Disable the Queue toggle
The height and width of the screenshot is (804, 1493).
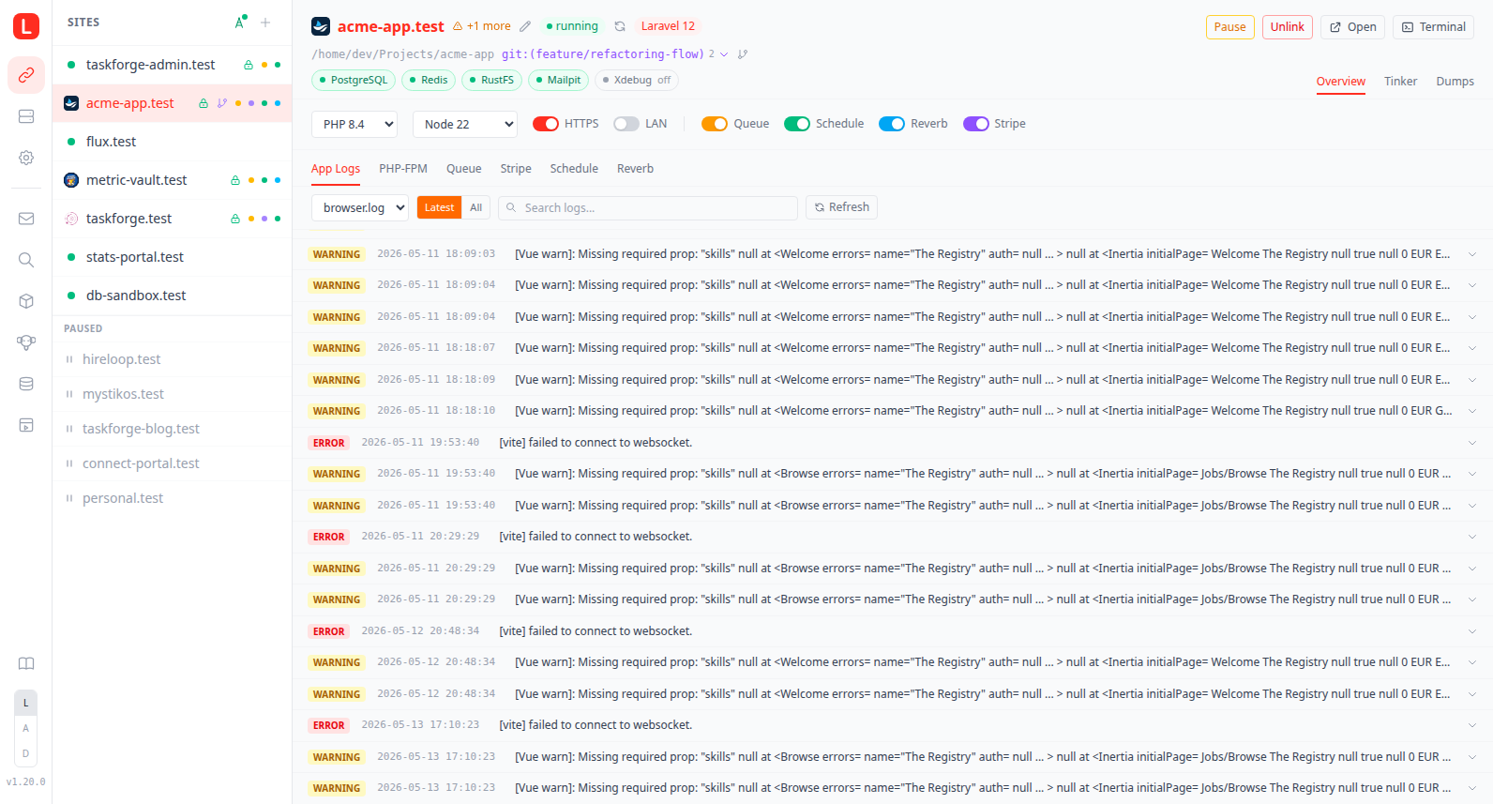pyautogui.click(x=715, y=124)
